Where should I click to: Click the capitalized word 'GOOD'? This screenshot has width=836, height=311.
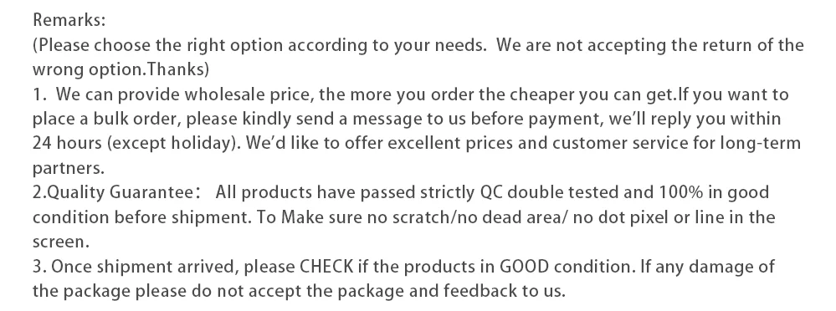(524, 266)
